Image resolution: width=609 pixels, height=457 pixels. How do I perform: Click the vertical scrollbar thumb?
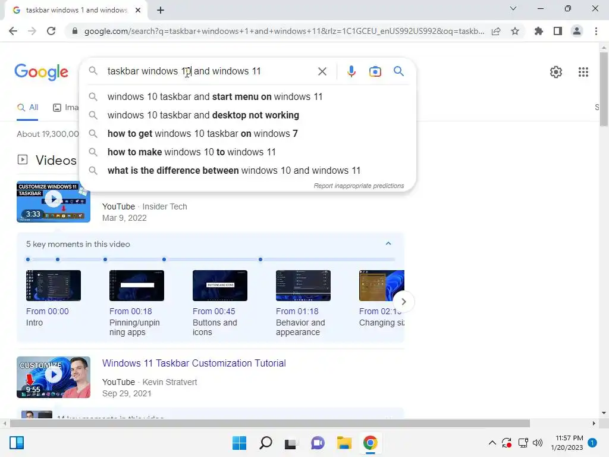click(604, 89)
